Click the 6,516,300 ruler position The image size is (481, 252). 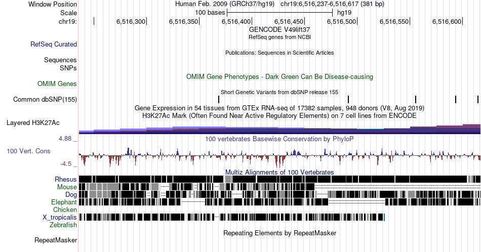pyautogui.click(x=131, y=21)
